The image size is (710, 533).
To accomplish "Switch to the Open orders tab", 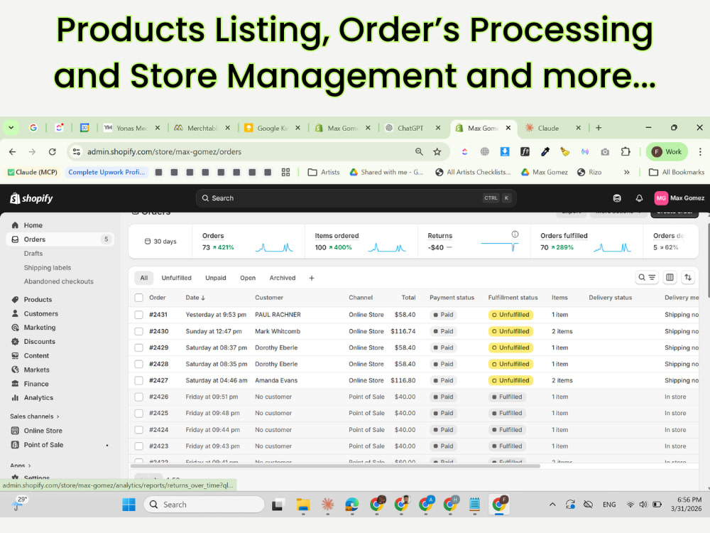I will coord(248,278).
